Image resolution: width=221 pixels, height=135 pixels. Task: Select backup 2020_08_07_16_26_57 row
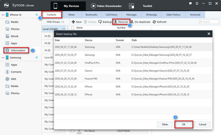(x=133, y=55)
